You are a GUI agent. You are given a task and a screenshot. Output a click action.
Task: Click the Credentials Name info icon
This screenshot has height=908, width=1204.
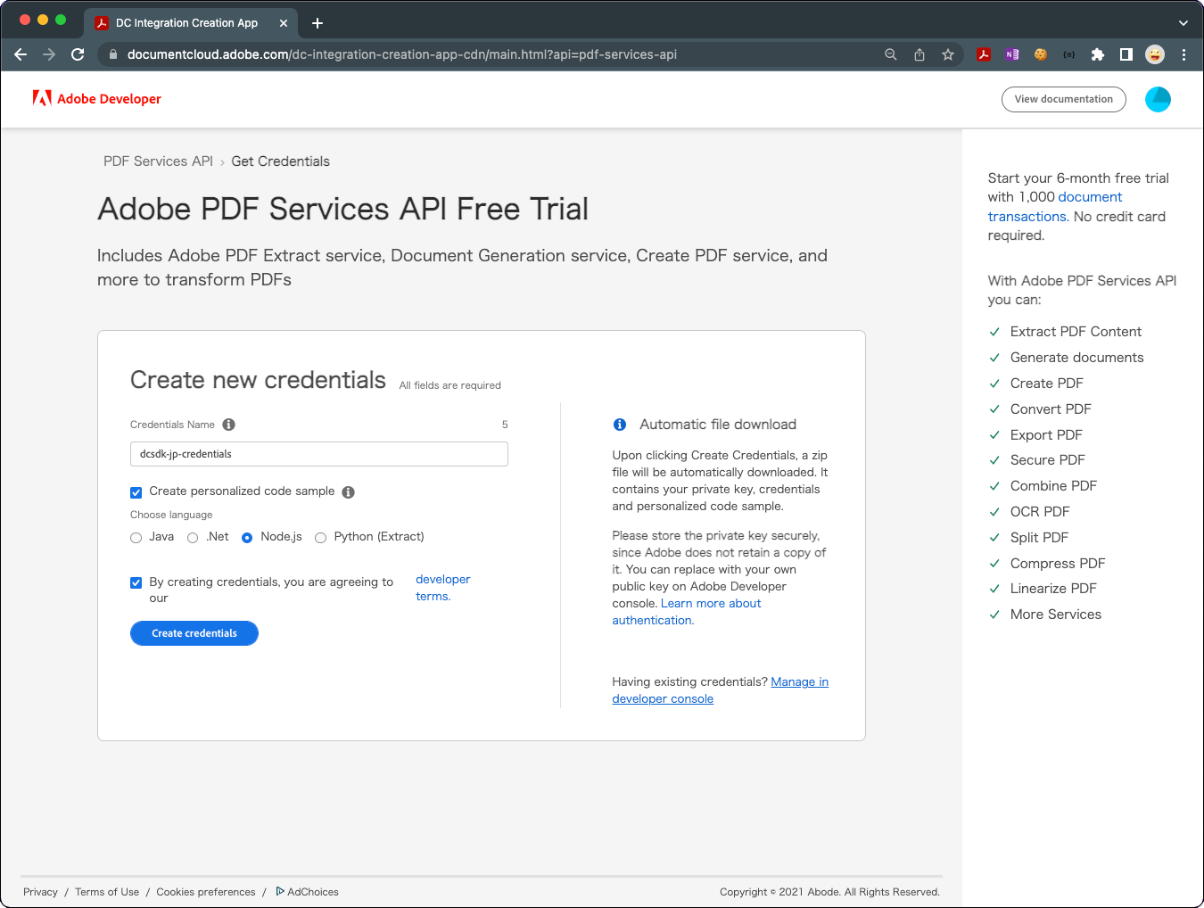(228, 425)
